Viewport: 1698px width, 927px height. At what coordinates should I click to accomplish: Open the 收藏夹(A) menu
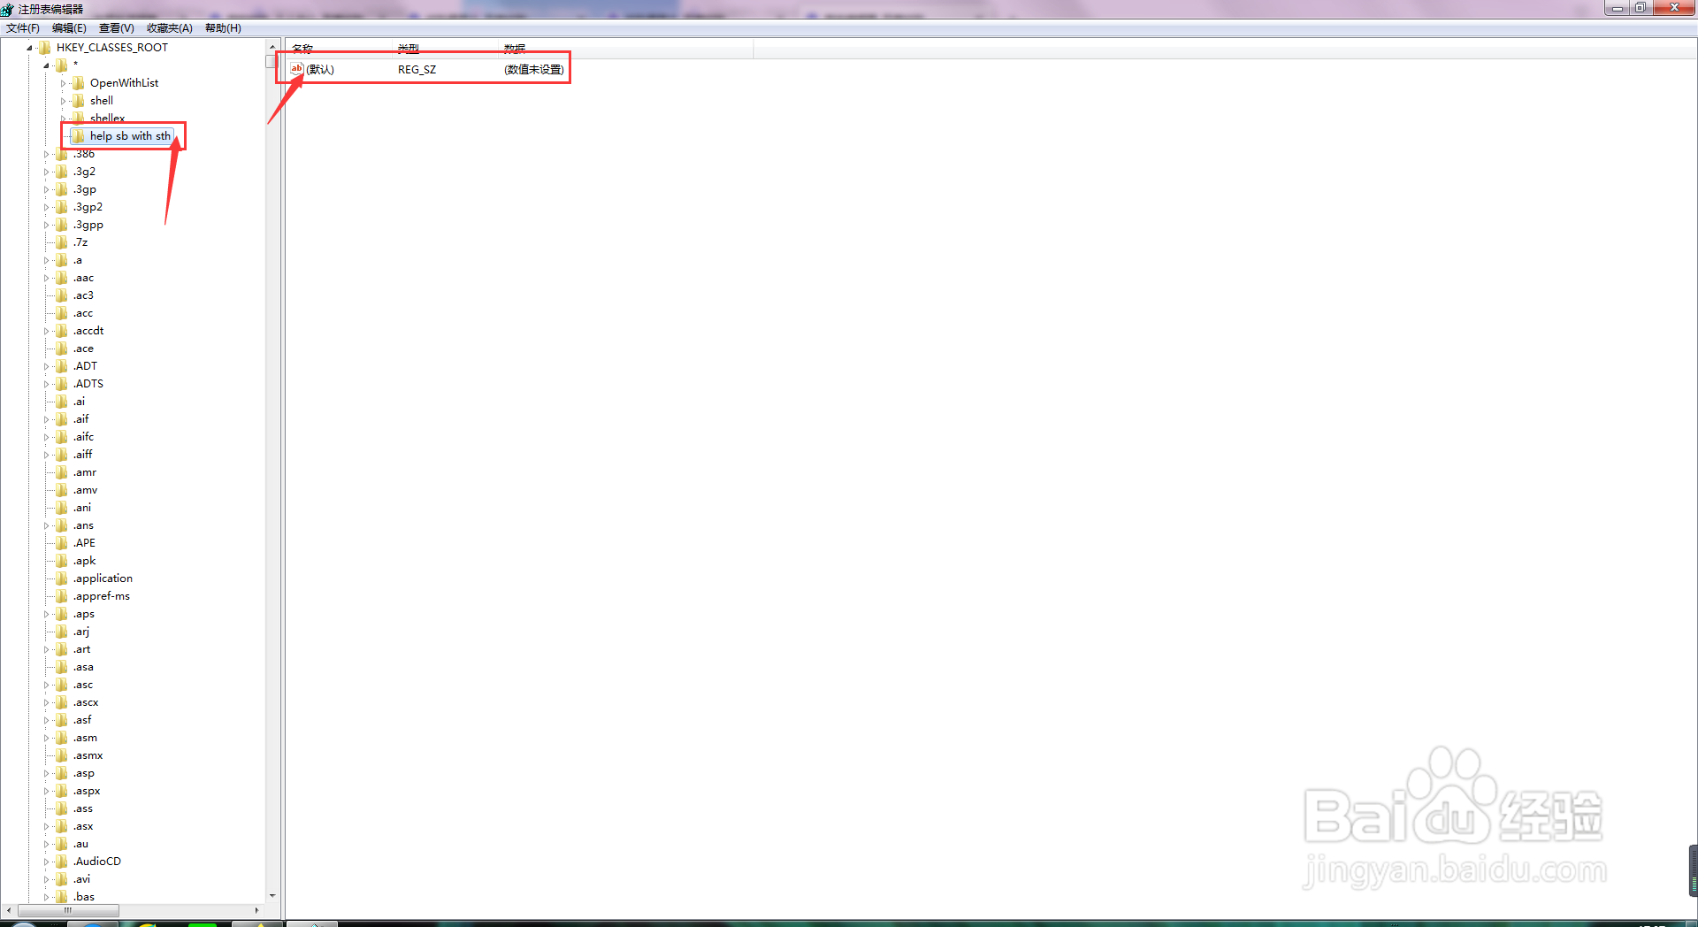tap(170, 28)
